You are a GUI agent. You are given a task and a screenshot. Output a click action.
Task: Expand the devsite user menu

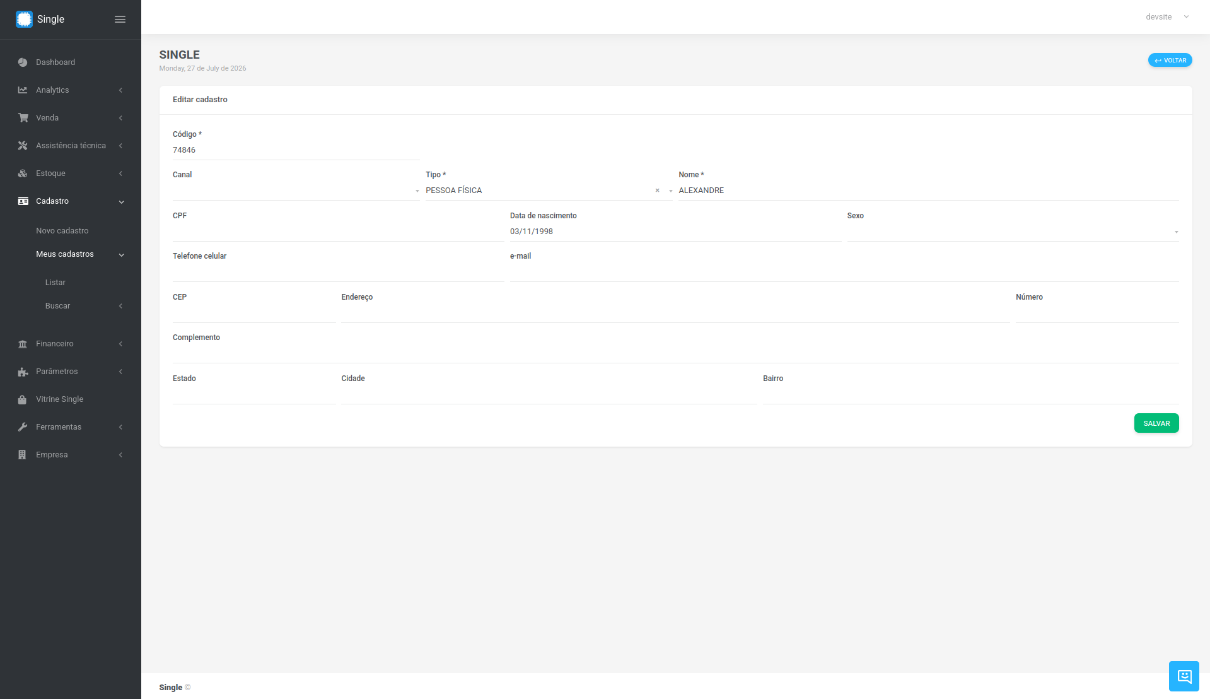(x=1167, y=17)
